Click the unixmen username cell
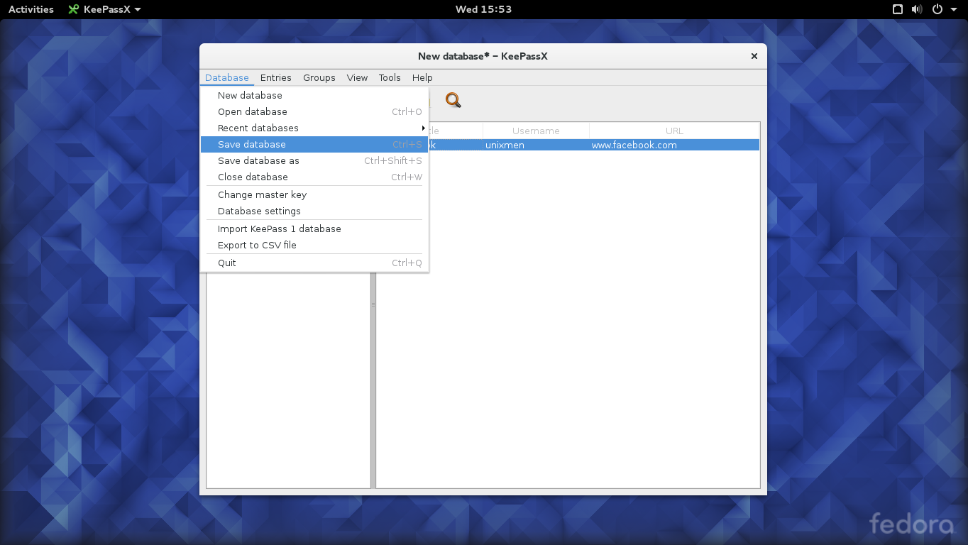This screenshot has height=545, width=968. (536, 145)
